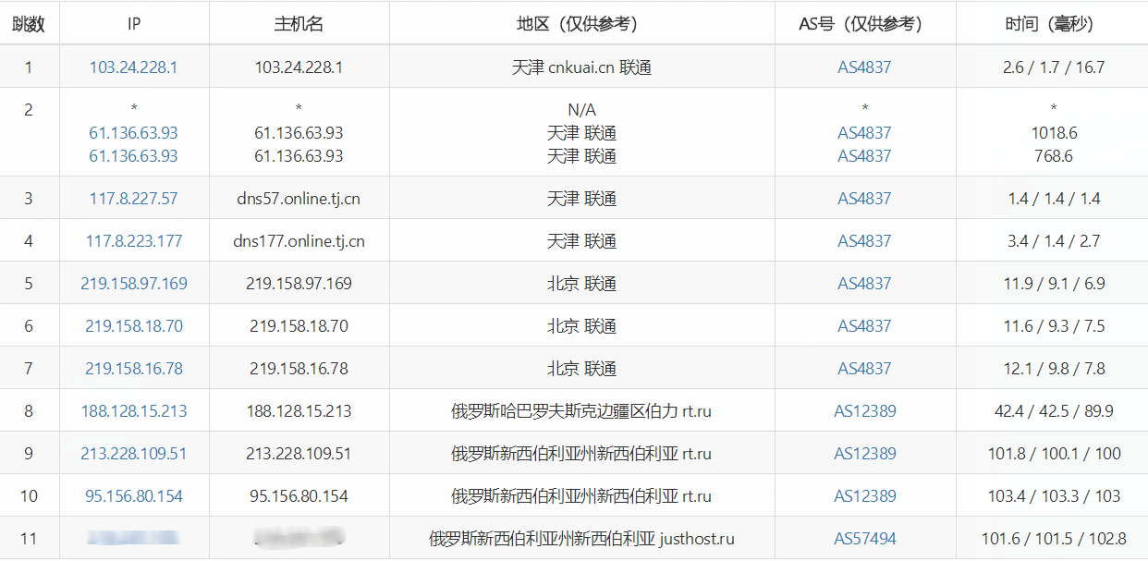This screenshot has width=1148, height=561.
Task: Follow the 95.156.80.154 IP link in hop 10
Action: coord(133,496)
